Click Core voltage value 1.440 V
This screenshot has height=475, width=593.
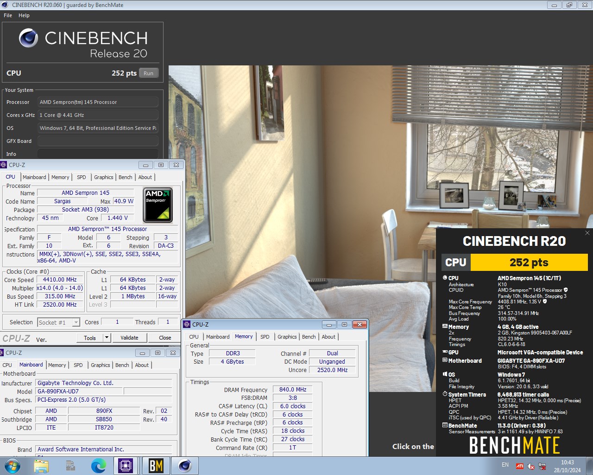[118, 218]
